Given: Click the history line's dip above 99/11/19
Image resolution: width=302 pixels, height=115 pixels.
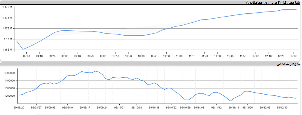Looking at the screenshot, I should (230, 101).
